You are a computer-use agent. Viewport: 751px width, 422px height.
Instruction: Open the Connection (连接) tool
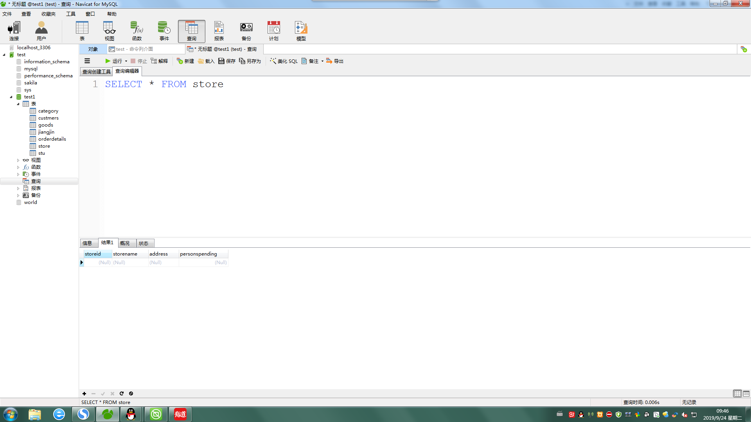14,31
